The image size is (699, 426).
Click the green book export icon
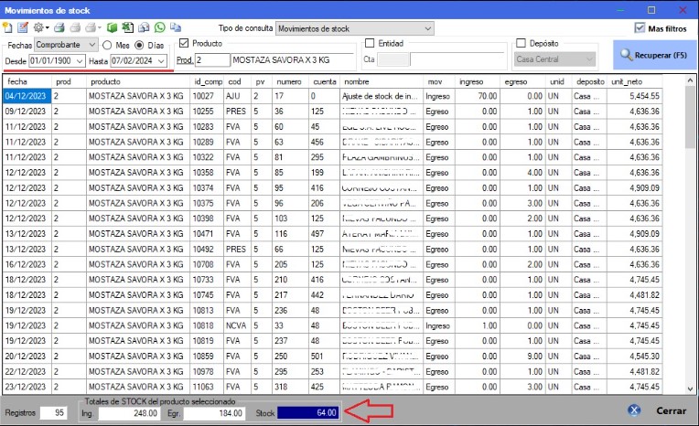pos(112,27)
